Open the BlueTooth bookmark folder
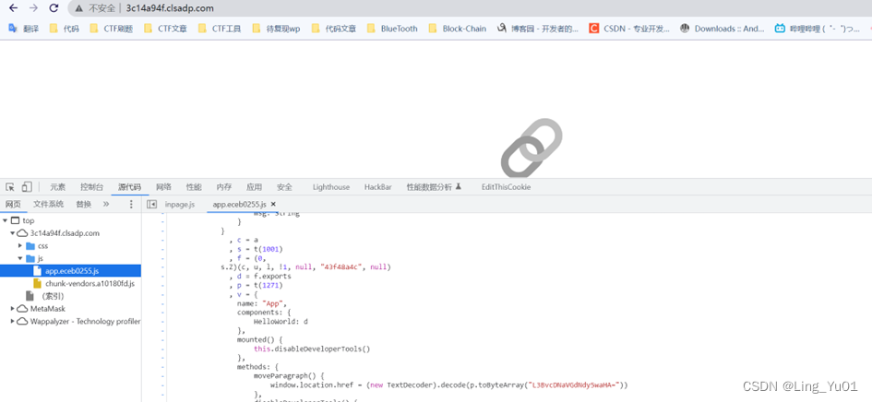The image size is (872, 402). point(392,29)
